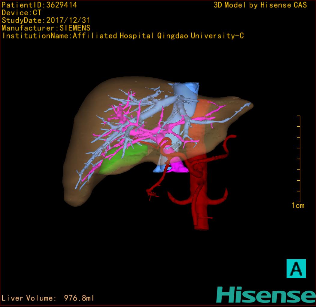The height and width of the screenshot is (307, 316).
Task: Click the orientation cube marked A
Action: point(296,268)
